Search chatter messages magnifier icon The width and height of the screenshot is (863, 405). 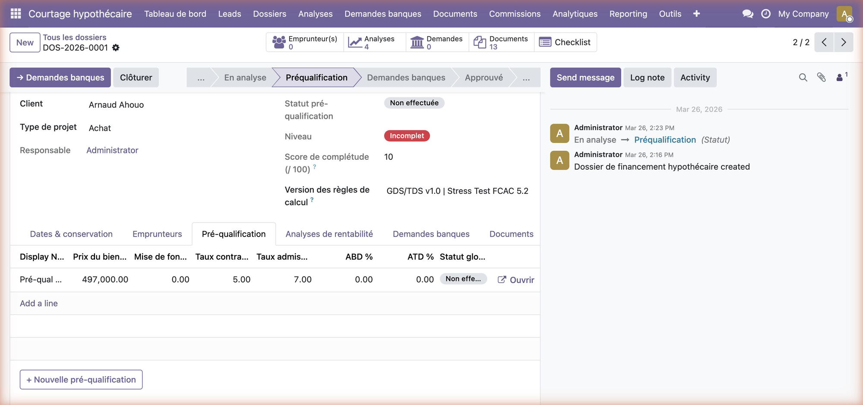(x=803, y=78)
